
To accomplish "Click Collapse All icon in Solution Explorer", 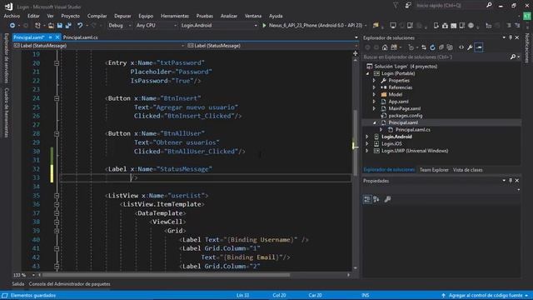I will (441, 47).
